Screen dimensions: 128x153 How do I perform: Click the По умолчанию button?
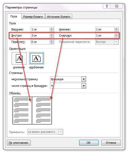(x=19, y=143)
